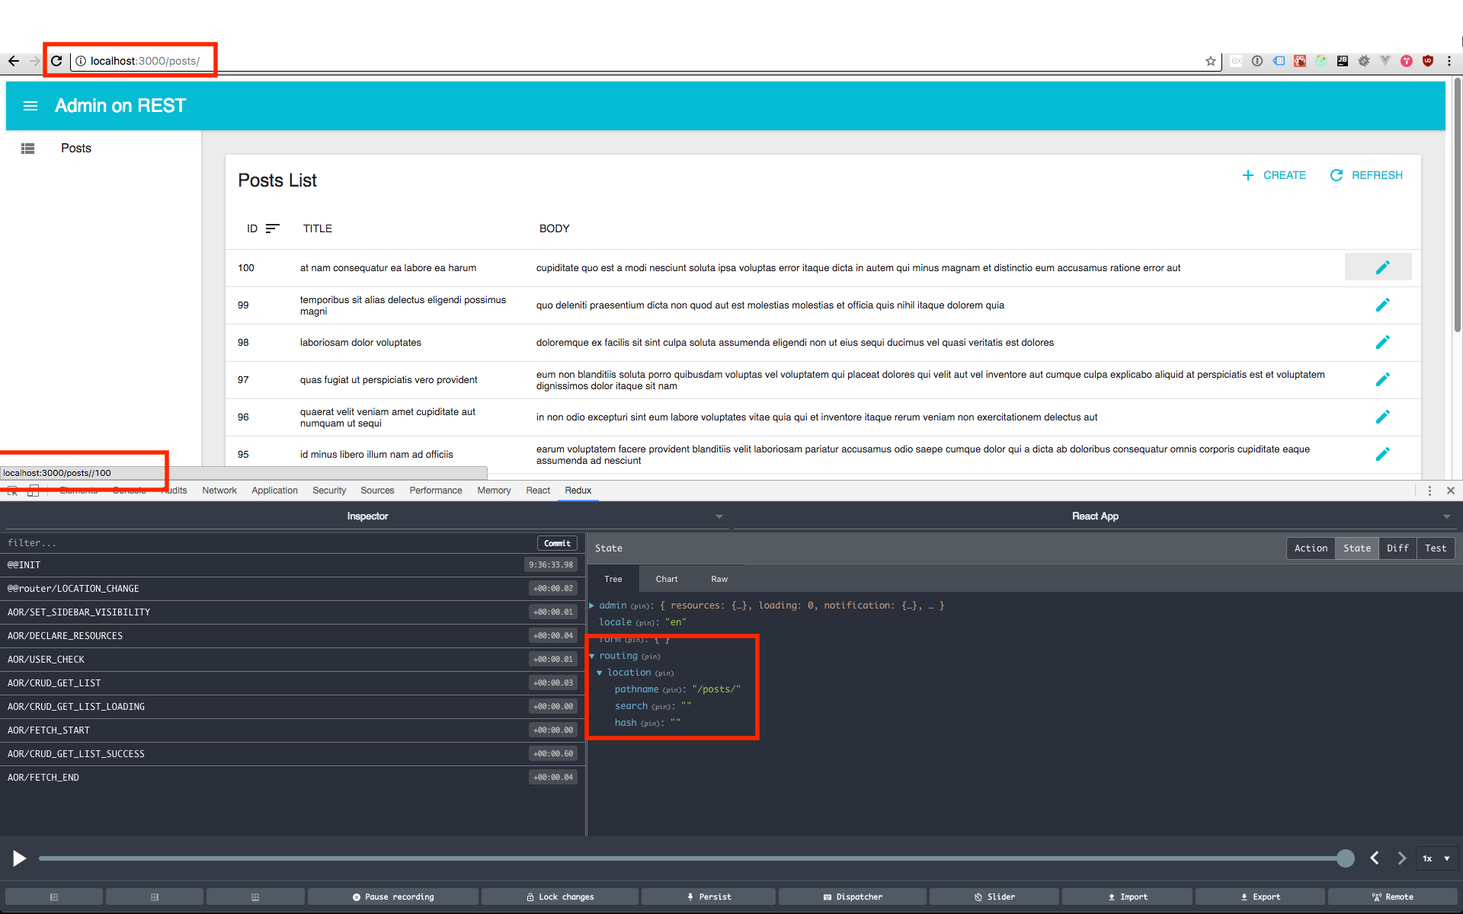Collapse the routing node in state tree
This screenshot has height=914, width=1463.
click(x=599, y=656)
